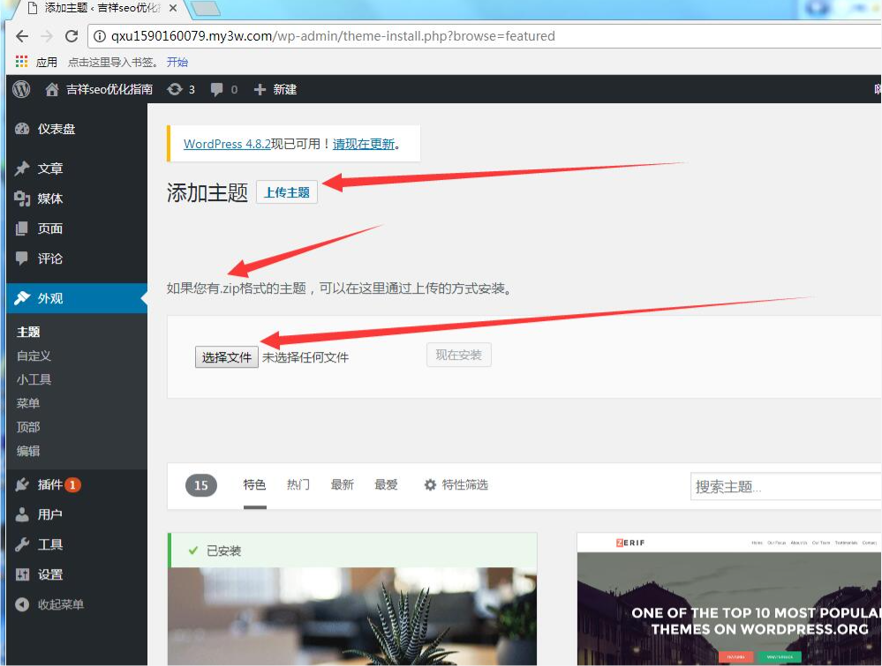Screen dimensions: 882x666
Task: Click the browser forward arrow
Action: (47, 36)
